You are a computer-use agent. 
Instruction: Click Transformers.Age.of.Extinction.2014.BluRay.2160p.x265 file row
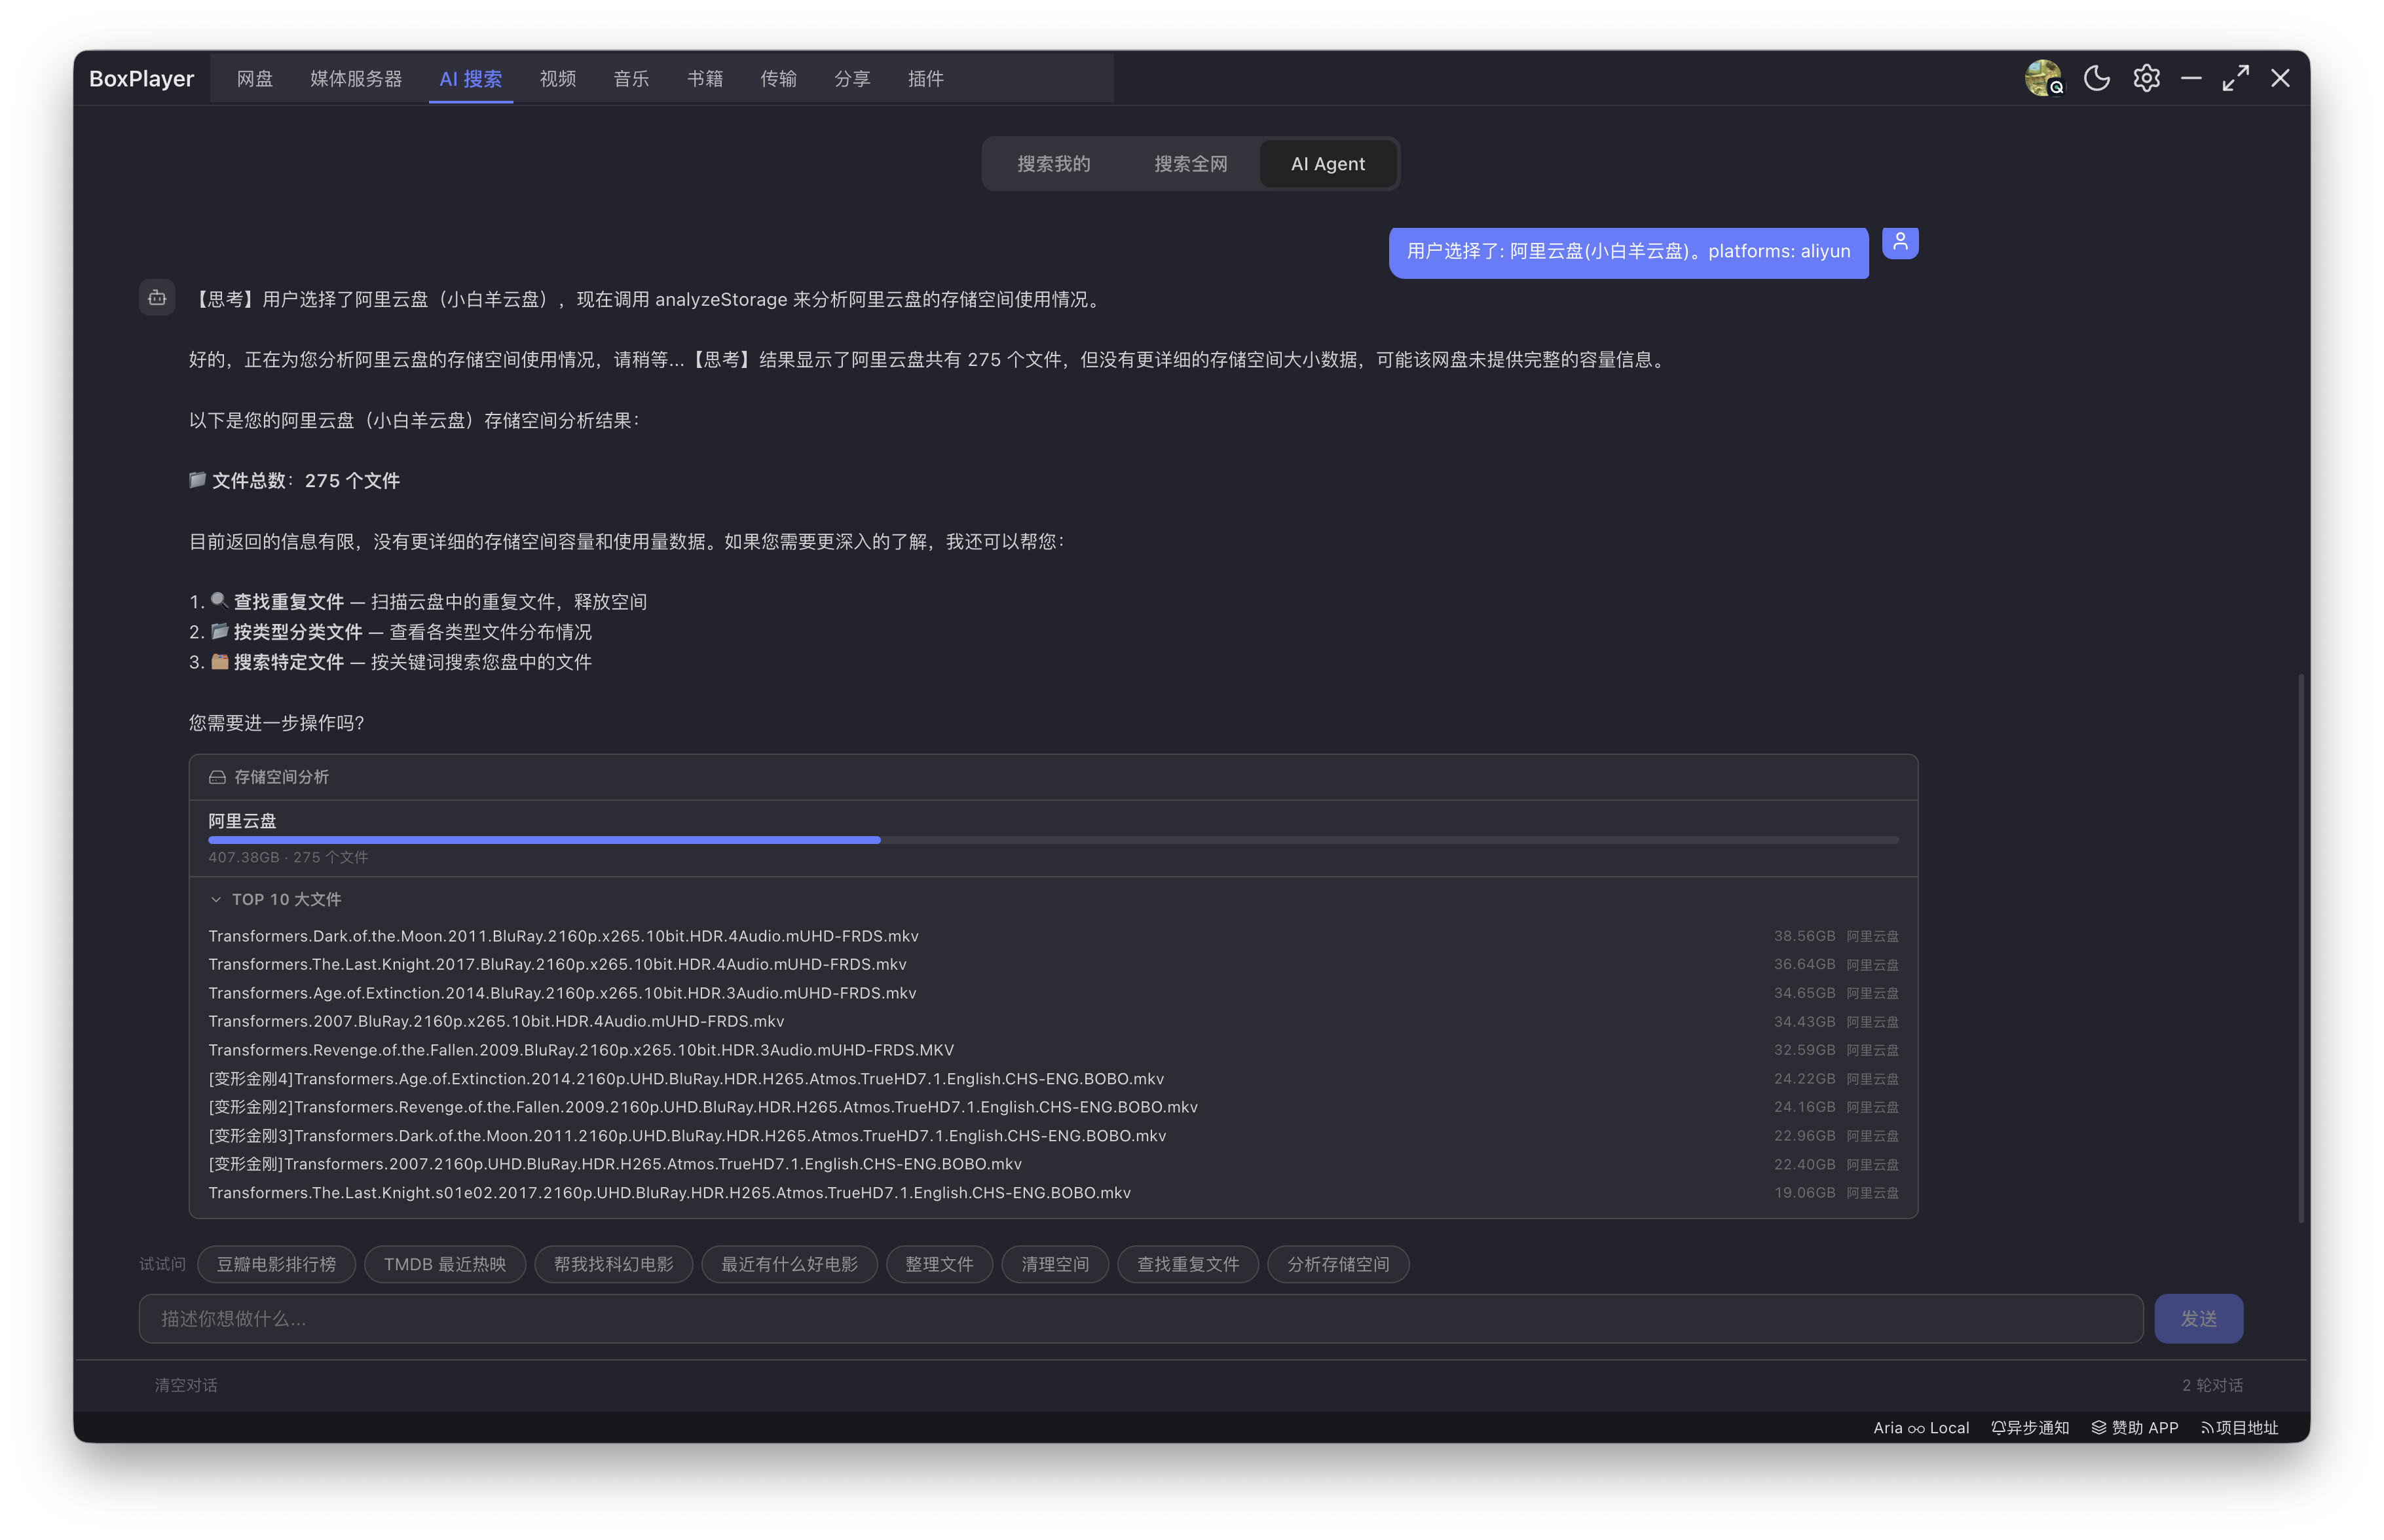tap(1053, 993)
